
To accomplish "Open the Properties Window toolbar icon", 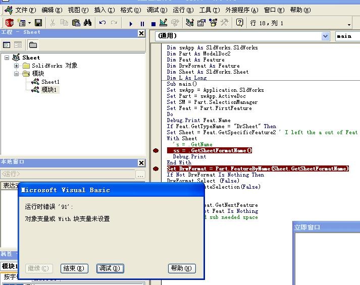I will (x=201, y=23).
